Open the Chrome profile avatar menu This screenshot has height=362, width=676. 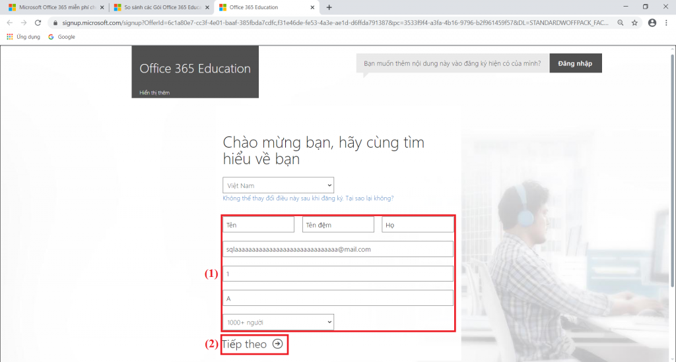click(652, 23)
